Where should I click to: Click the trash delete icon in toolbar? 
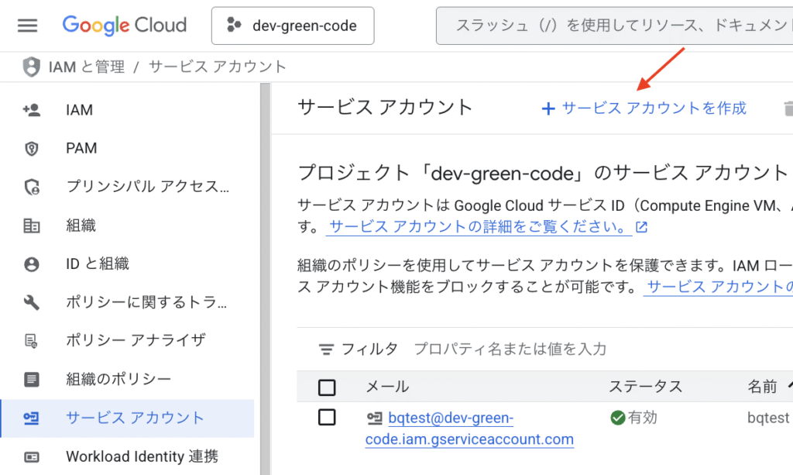[788, 108]
